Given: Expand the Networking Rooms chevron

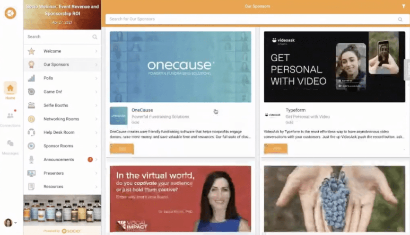Looking at the screenshot, I should coord(96,119).
